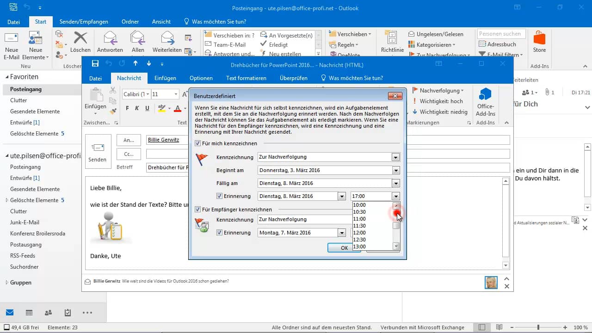Viewport: 592px width, 333px height.
Task: Open the Senden/Empfangen tab in Outlook
Action: click(x=84, y=22)
